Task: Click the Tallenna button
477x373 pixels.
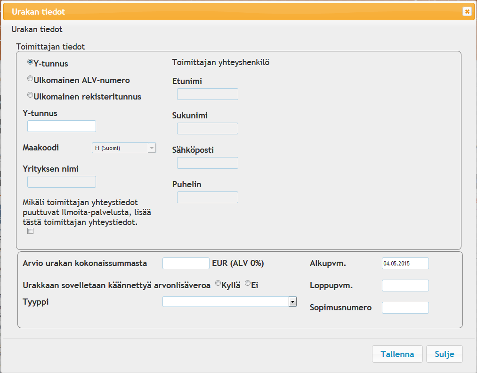Action: [x=397, y=354]
